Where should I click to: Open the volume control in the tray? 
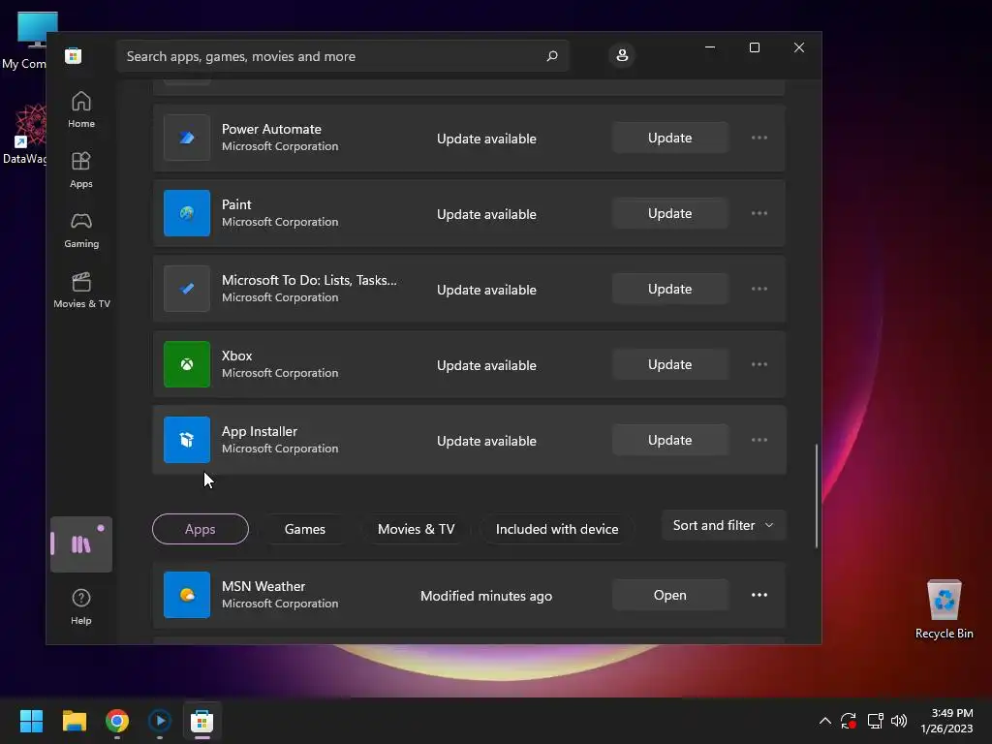[x=898, y=721]
